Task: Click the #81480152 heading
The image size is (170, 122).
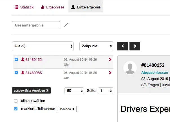Action: point(153,65)
